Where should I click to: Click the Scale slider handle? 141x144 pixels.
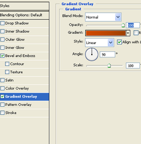pos(109,66)
